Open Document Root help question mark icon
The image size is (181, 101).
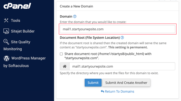(x=122, y=38)
